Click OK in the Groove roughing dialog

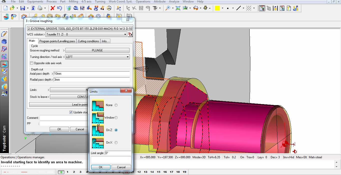(x=59, y=129)
